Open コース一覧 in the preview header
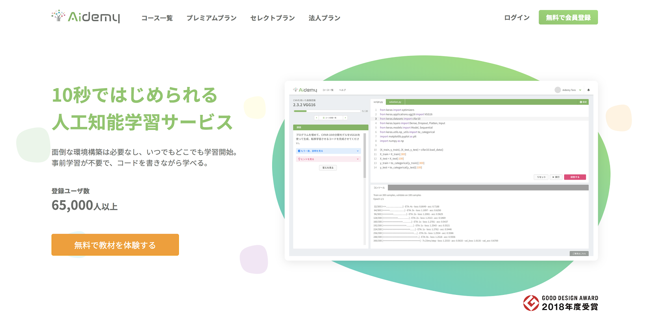Screen dimensions: 649x326 328,90
